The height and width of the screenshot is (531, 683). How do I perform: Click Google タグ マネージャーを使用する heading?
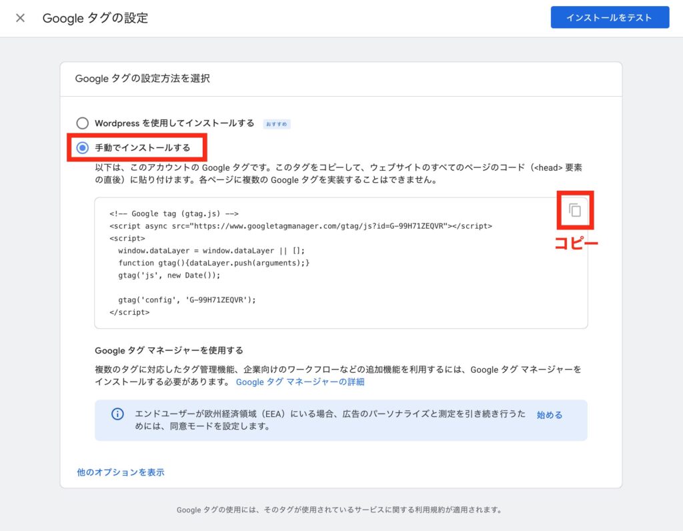(169, 350)
